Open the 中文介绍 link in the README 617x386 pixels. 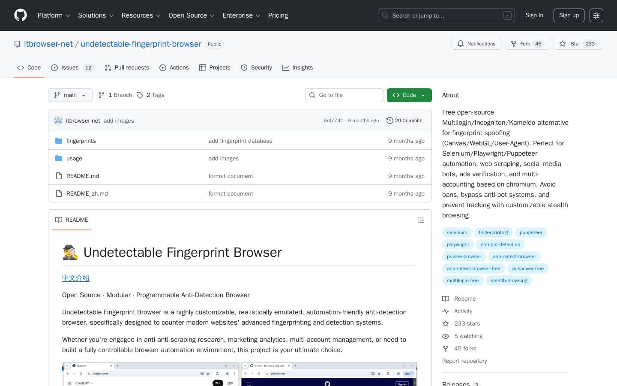(75, 278)
